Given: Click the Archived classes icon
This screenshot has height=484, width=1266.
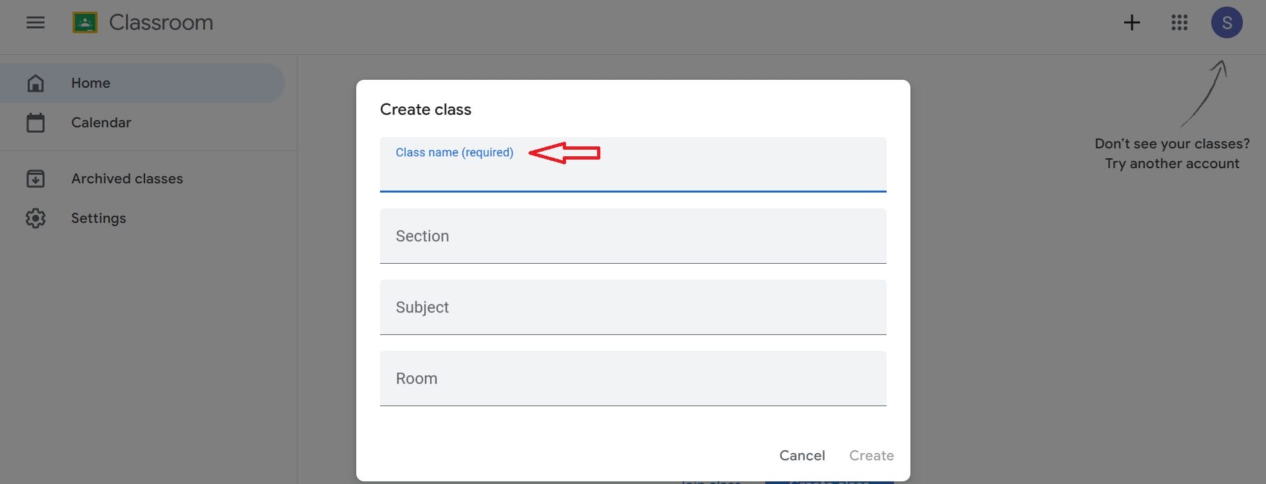Looking at the screenshot, I should [36, 178].
